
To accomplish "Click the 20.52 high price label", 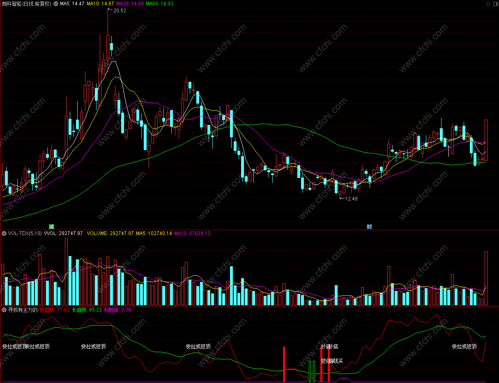I will click(120, 11).
